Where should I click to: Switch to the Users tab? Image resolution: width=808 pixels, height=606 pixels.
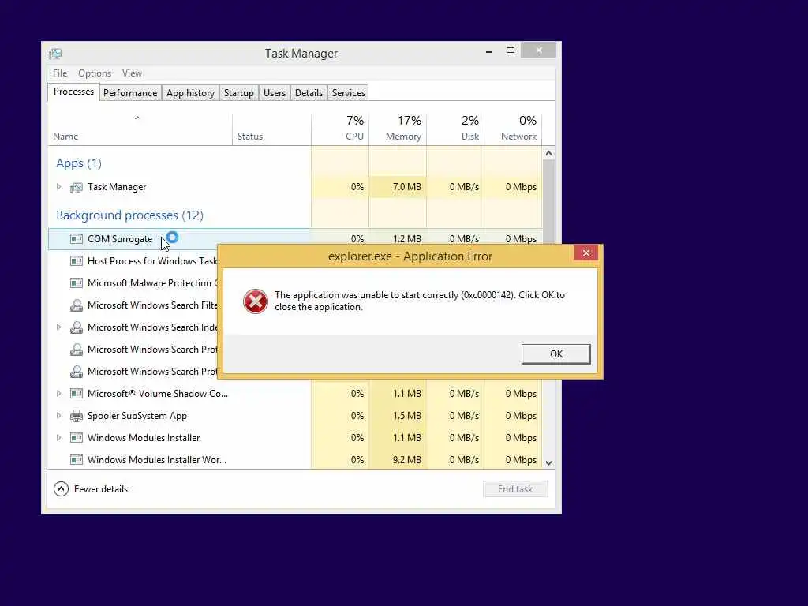click(274, 93)
